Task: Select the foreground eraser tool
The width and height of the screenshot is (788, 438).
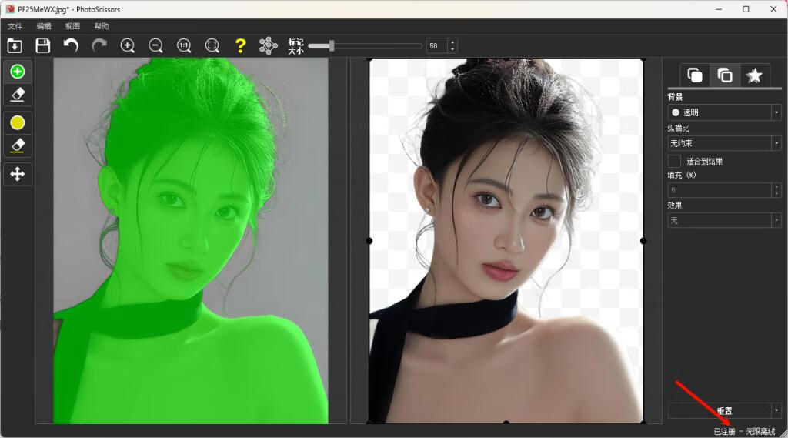Action: click(x=18, y=95)
